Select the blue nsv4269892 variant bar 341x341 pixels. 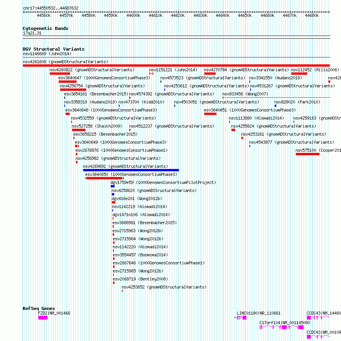(131, 170)
